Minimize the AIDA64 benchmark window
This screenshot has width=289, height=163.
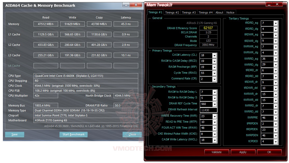[x=126, y=5]
